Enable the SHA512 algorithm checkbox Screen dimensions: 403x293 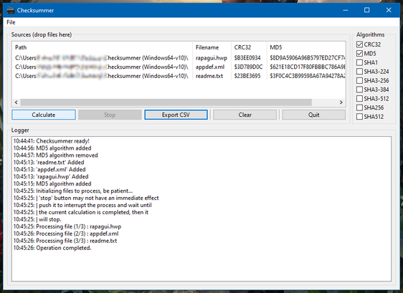pyautogui.click(x=359, y=117)
